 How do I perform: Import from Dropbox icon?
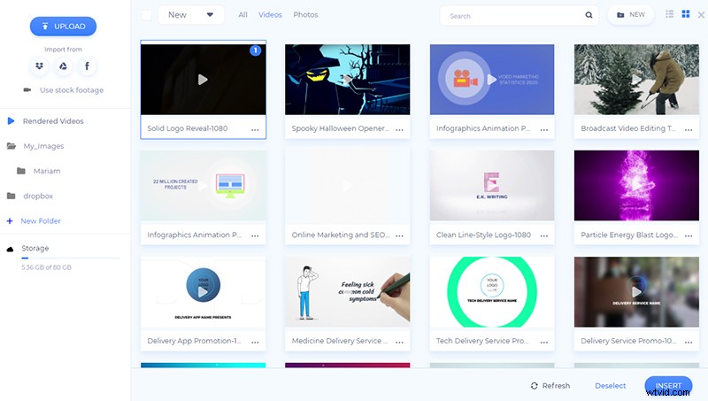(x=38, y=66)
